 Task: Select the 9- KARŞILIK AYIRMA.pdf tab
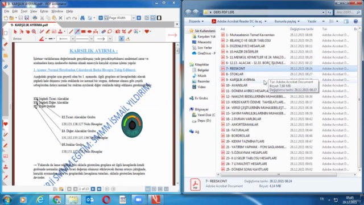[29, 25]
